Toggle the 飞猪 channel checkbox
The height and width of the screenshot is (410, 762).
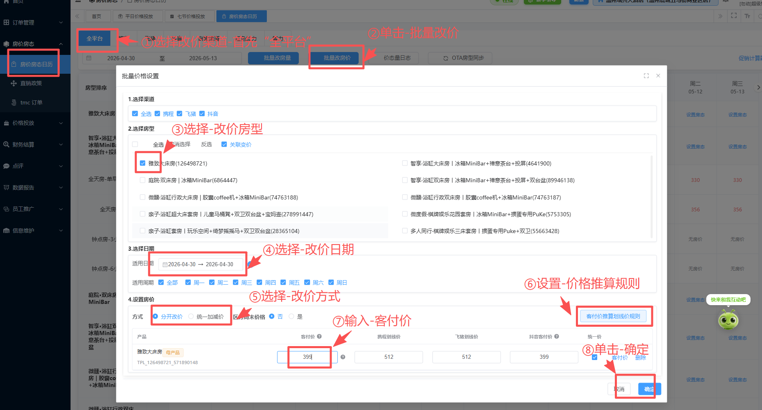click(180, 113)
